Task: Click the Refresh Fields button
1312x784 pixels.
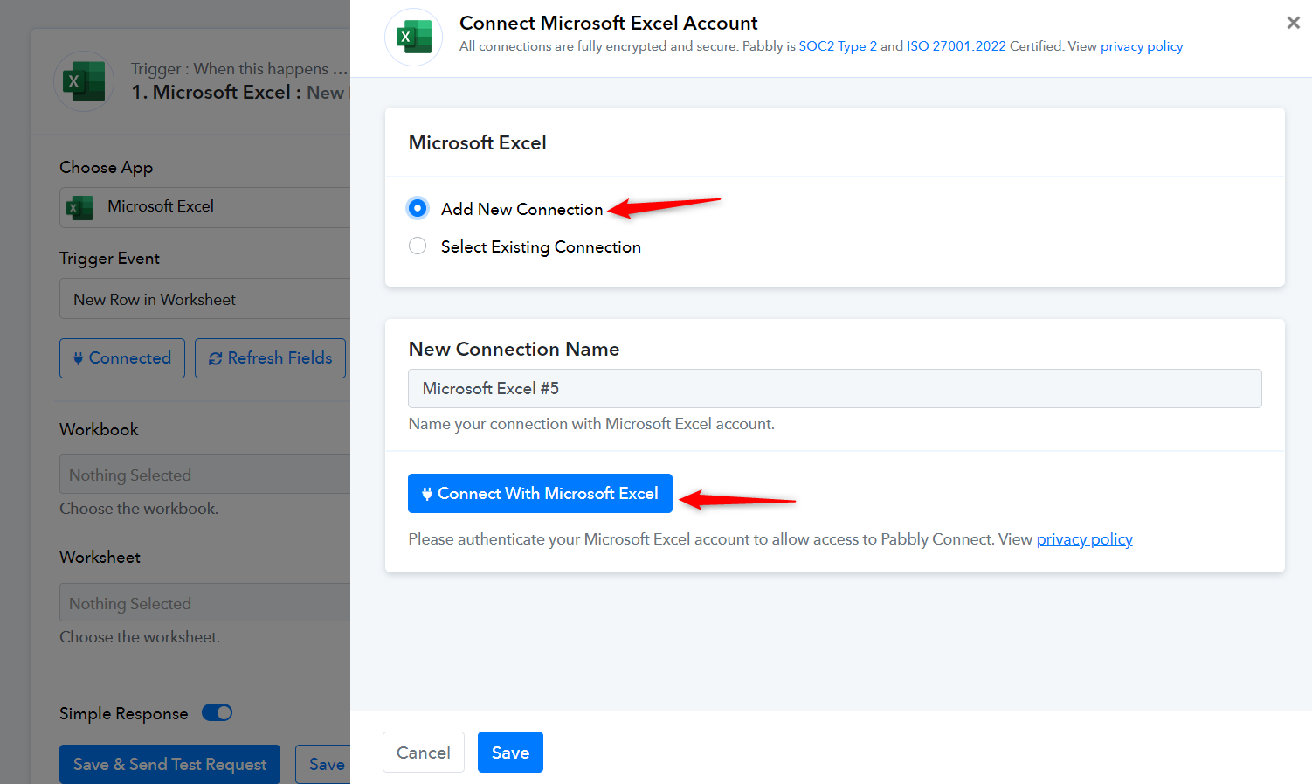Action: tap(271, 358)
